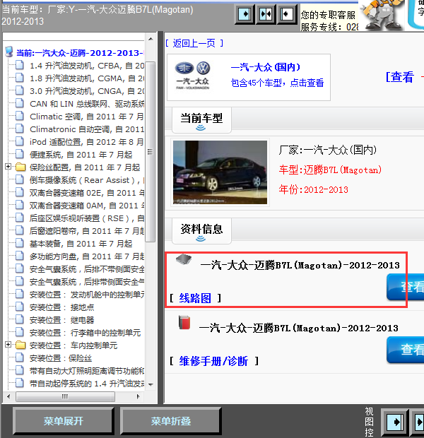424x438 pixels.
Task: Click the red book icon above 维修手册/诊断
Action: point(184,322)
